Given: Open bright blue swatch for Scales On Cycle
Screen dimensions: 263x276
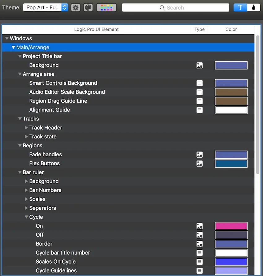Looking at the screenshot, I should [x=231, y=262].
